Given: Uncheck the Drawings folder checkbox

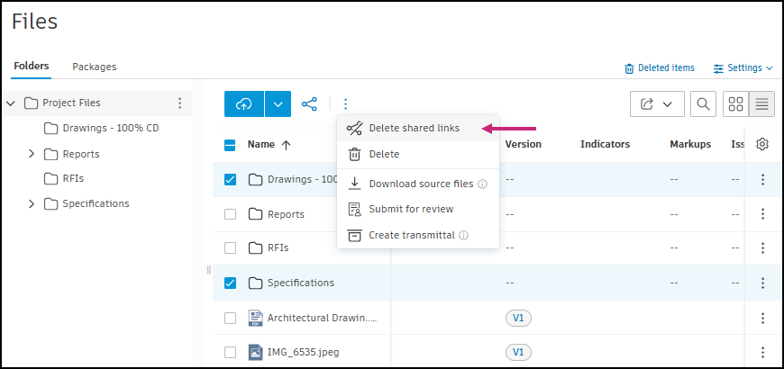Looking at the screenshot, I should coord(230,179).
